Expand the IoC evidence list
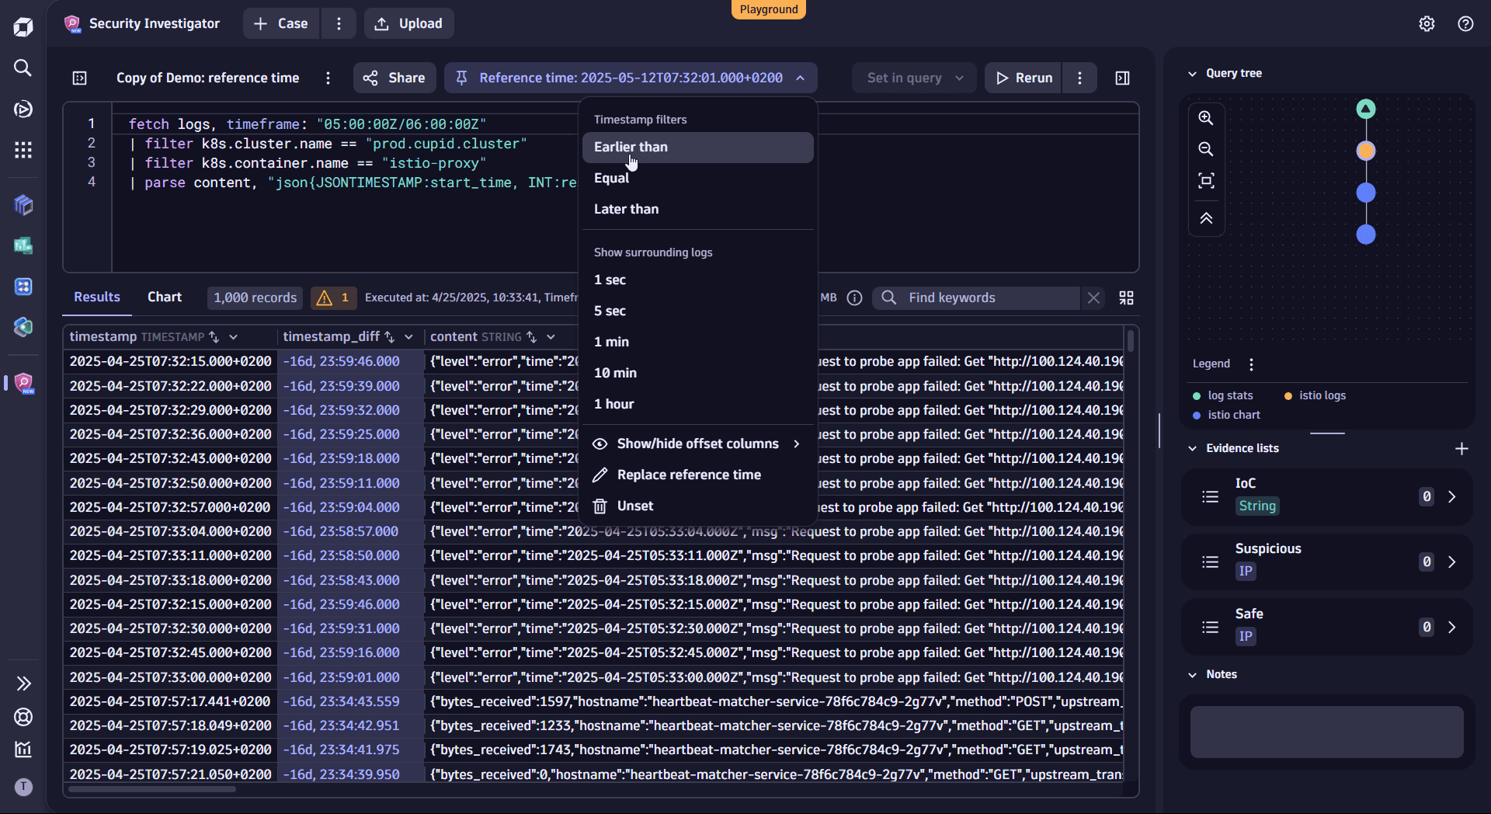Image resolution: width=1491 pixels, height=814 pixels. [x=1452, y=496]
